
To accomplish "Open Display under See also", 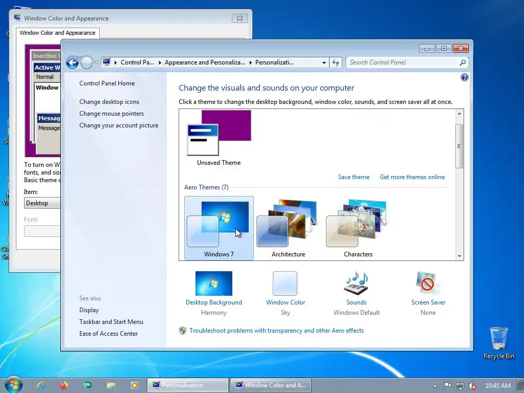I will pyautogui.click(x=89, y=310).
